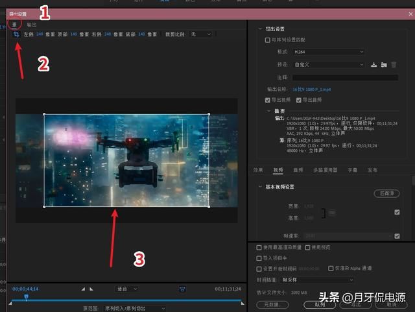Click the in point marker at timeline start
The width and height of the screenshot is (415, 312).
pyautogui.click(x=10, y=304)
